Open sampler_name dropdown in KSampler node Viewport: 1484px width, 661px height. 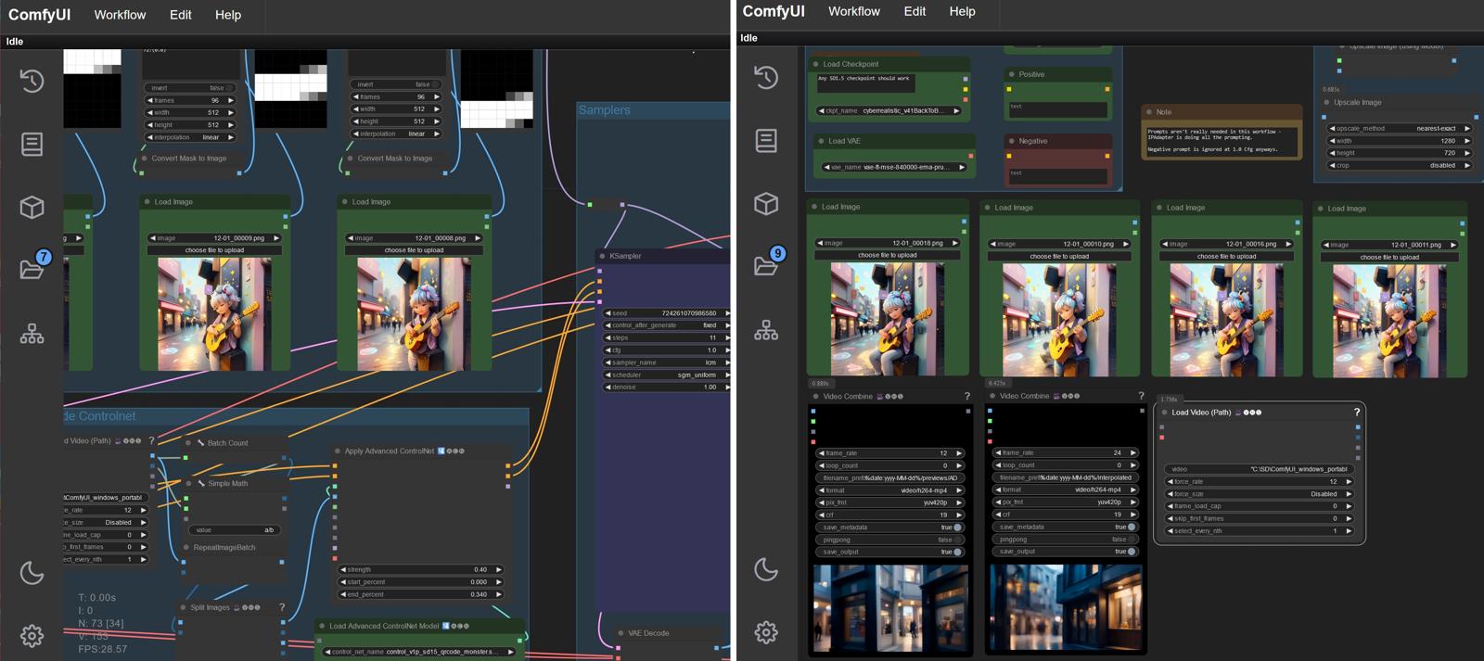(667, 362)
